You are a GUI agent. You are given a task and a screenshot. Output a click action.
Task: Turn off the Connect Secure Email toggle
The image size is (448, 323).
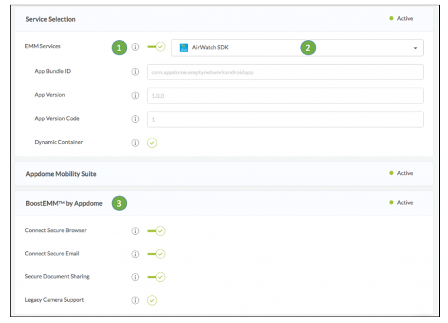pyautogui.click(x=157, y=254)
